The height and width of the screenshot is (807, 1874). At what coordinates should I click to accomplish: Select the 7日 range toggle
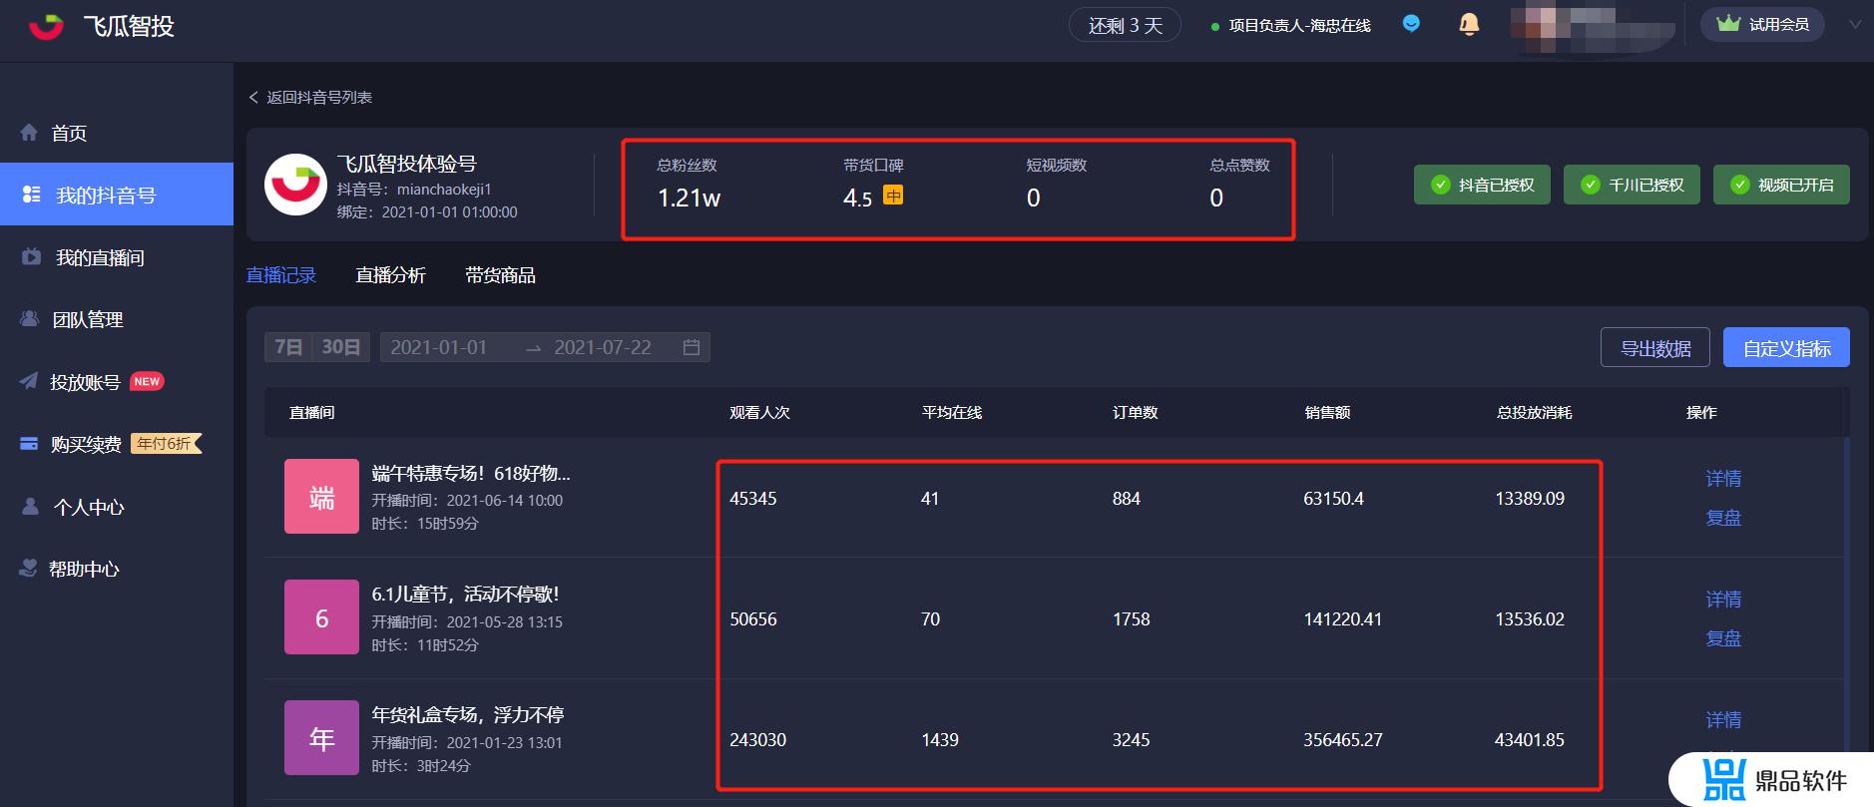click(x=288, y=347)
